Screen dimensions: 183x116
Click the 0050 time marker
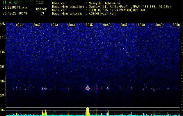point(176,25)
